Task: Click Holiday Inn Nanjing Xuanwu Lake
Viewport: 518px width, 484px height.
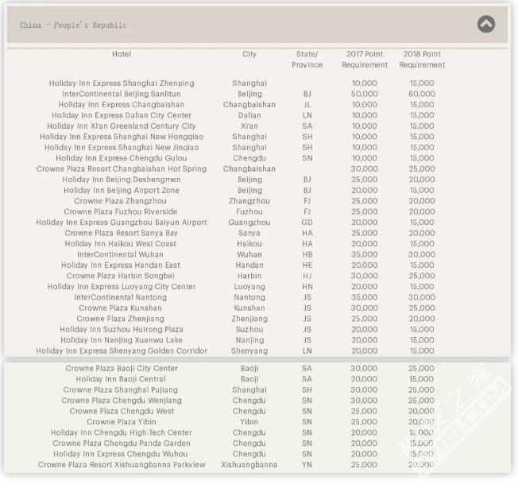Action: coord(122,340)
